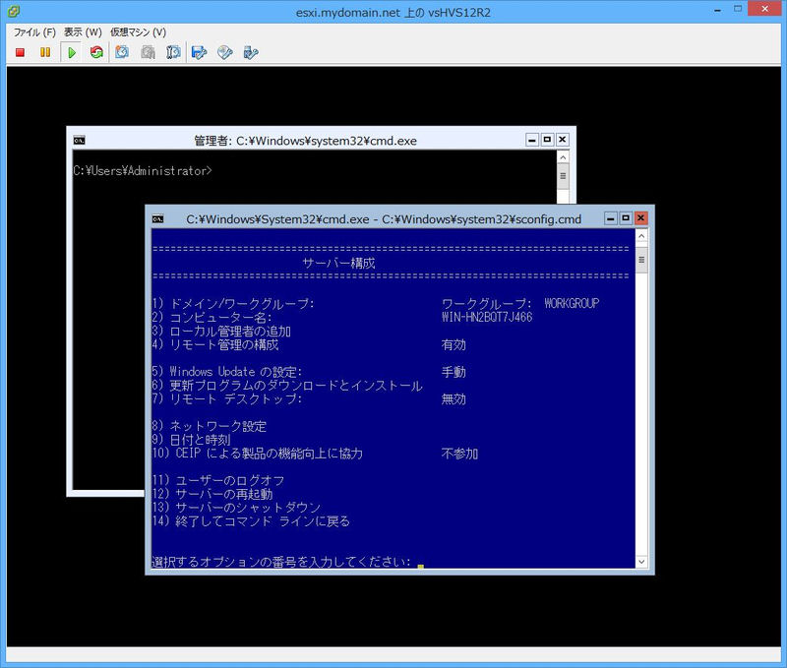Click row 6) 更新プログラムのダウンロードとインストール
This screenshot has height=668, width=787.
287,386
